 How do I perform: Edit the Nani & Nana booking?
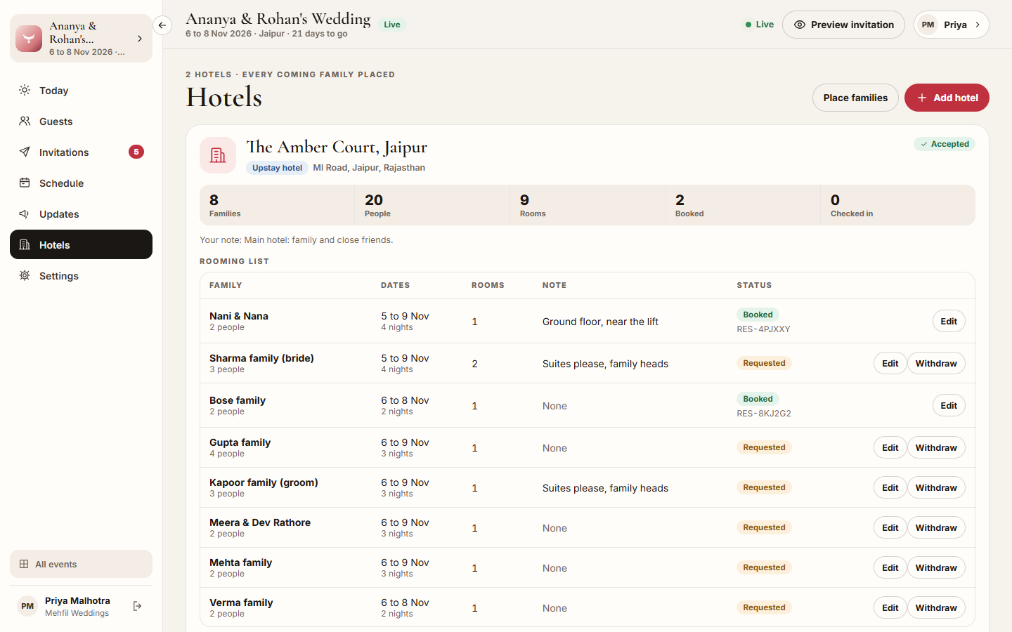click(949, 321)
